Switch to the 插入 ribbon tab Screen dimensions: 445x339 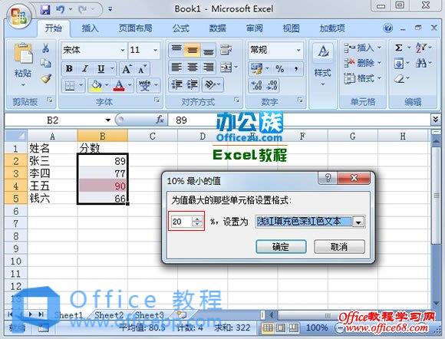[90, 28]
